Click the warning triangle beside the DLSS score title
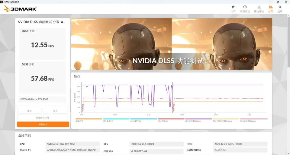 click(x=62, y=22)
